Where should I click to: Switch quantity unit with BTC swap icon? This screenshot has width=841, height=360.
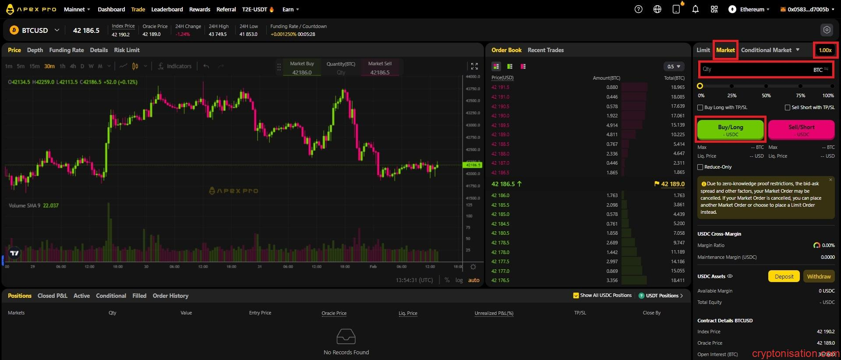(821, 70)
